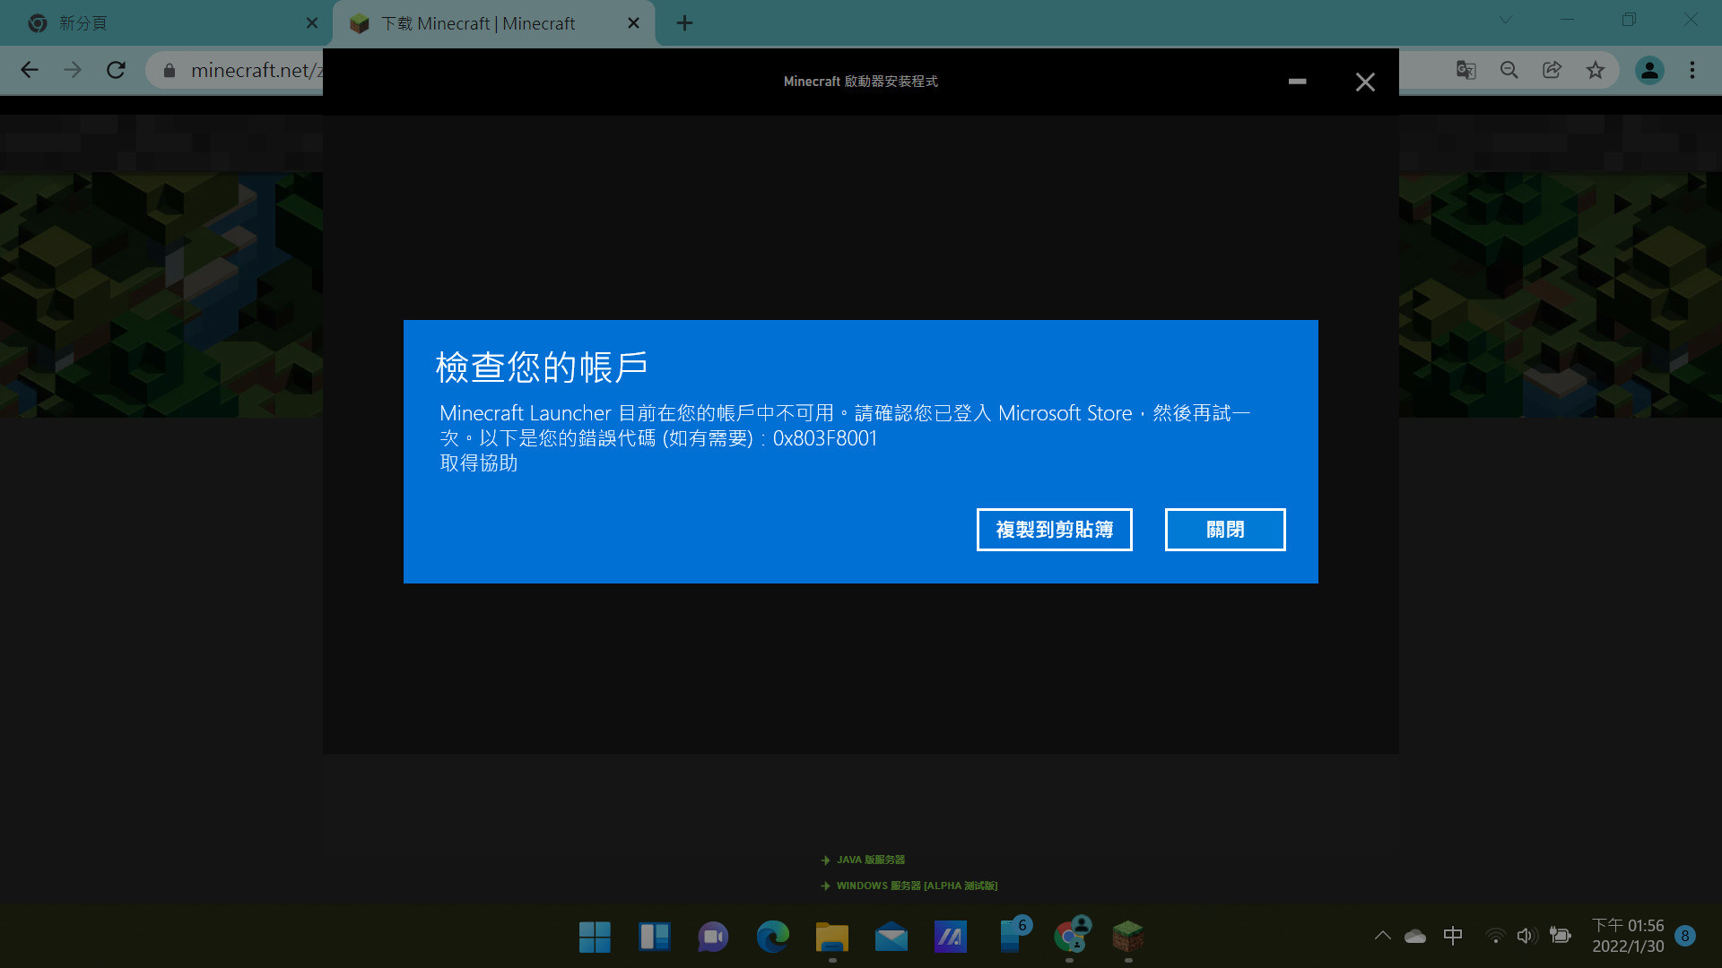Open the share icon in the browser toolbar
The height and width of the screenshot is (968, 1722).
(1552, 70)
